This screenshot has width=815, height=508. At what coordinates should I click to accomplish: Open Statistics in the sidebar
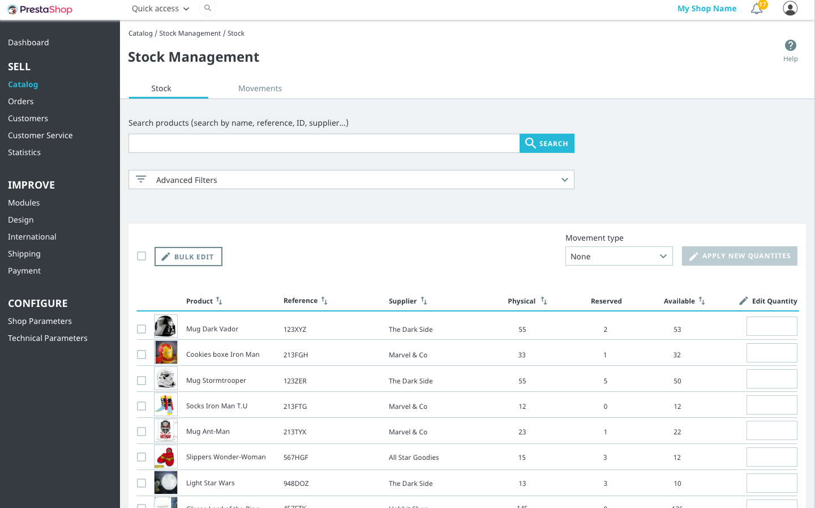24,152
